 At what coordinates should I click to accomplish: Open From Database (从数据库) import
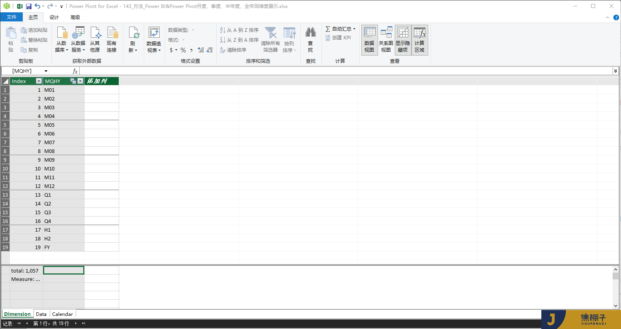61,40
